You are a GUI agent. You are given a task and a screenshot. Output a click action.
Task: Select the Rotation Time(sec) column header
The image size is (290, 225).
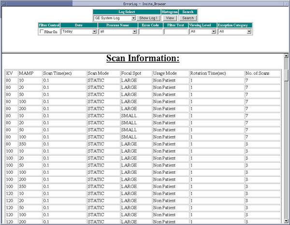(x=216, y=73)
